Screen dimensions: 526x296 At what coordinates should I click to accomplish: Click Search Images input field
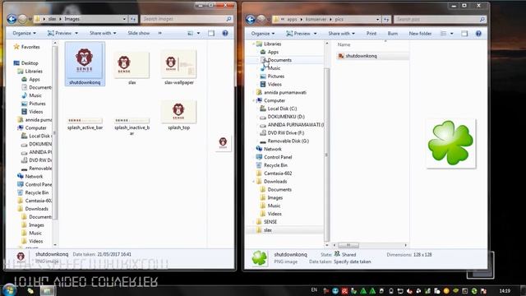(x=187, y=19)
